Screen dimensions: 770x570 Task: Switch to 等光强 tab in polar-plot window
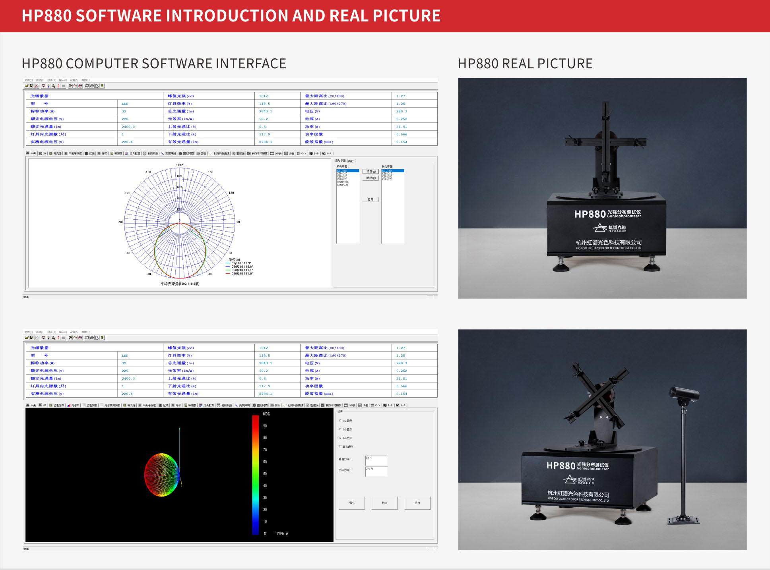pos(56,153)
